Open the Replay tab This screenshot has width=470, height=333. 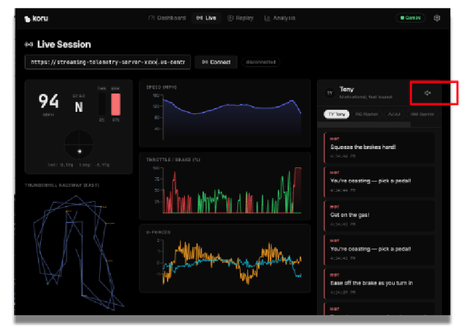241,18
